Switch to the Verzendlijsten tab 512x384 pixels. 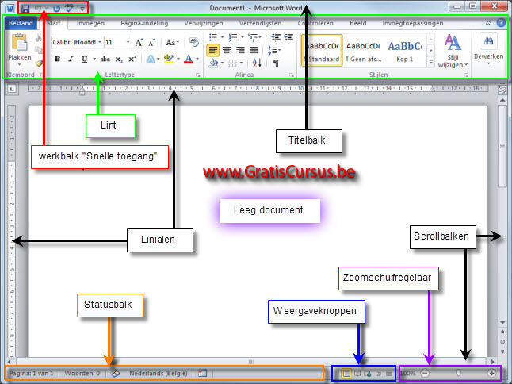260,23
